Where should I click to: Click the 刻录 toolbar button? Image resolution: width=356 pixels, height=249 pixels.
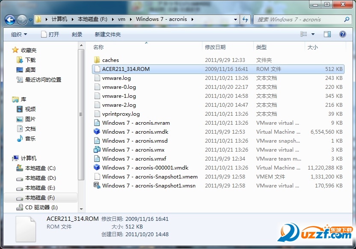77,34
